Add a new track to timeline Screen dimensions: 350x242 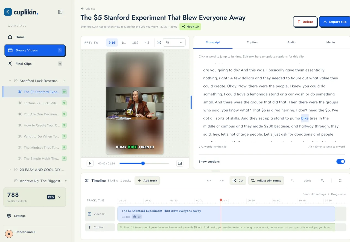tap(147, 181)
